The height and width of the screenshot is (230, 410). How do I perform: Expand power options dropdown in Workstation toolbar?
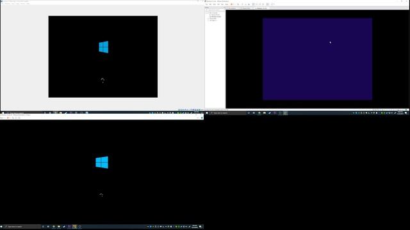pyautogui.click(x=234, y=4)
